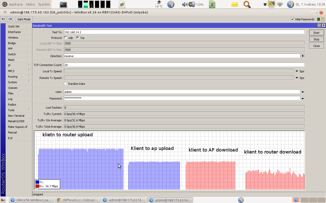Open New Terminal from sidebar
The height and width of the screenshot is (203, 326).
(x=19, y=116)
